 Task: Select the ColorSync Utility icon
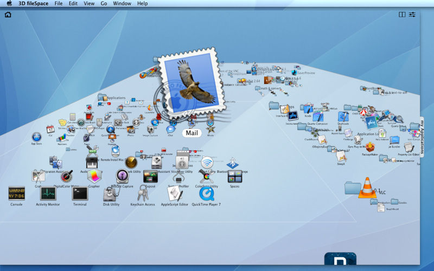tap(207, 177)
